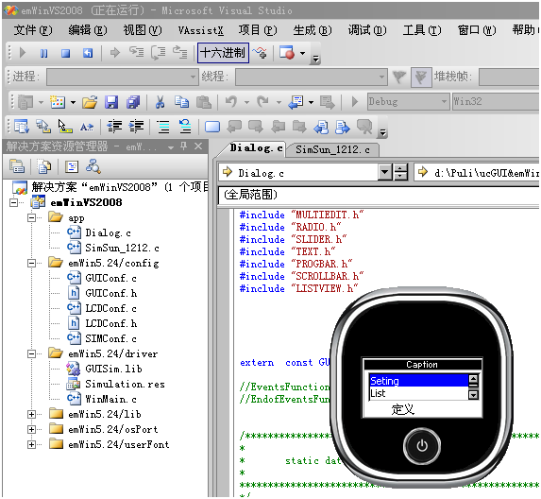This screenshot has height=499, width=541.
Task: Collapse the emWinVS2008 project node
Action: pyautogui.click(x=14, y=202)
